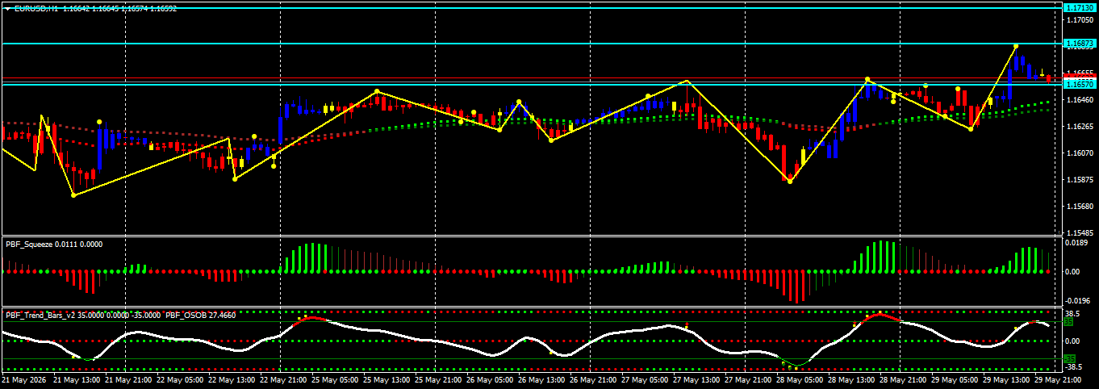The image size is (1099, 389).
Task: Click the 29 May 21:00 time label
Action: coord(1056,379)
